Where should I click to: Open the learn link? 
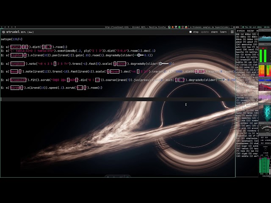(223, 32)
